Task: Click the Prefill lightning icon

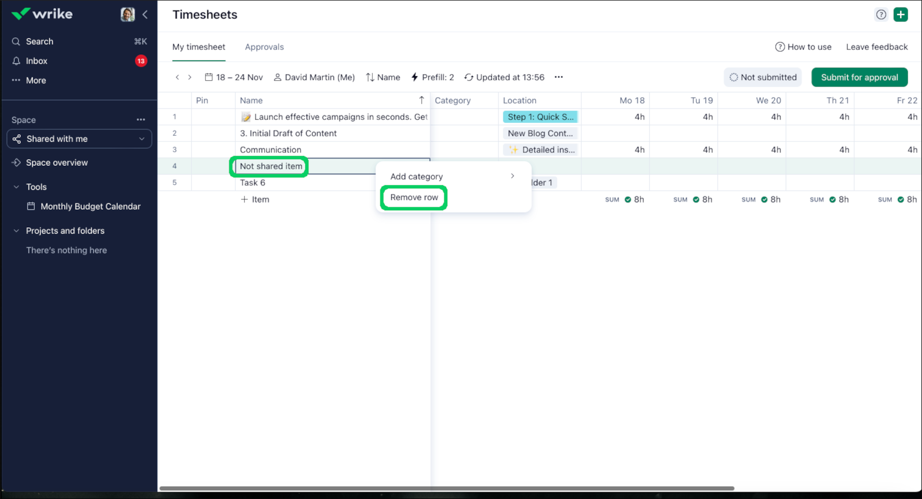Action: (x=414, y=77)
